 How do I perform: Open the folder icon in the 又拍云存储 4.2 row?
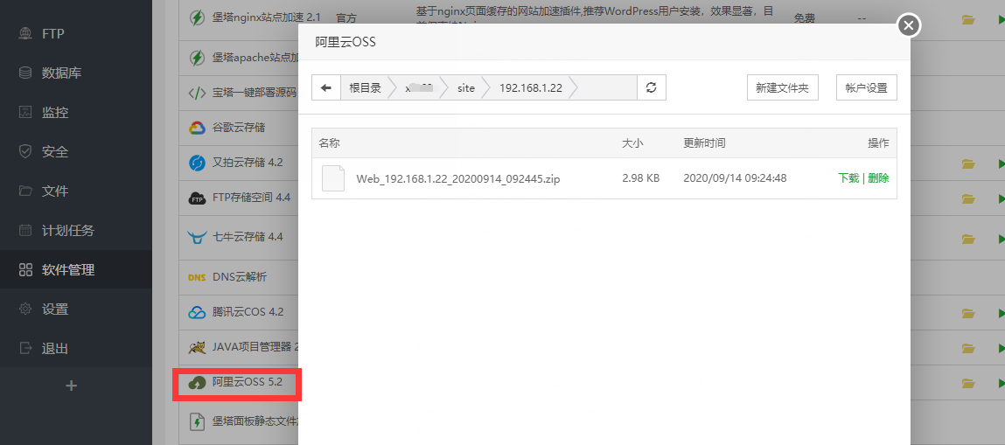(x=967, y=163)
